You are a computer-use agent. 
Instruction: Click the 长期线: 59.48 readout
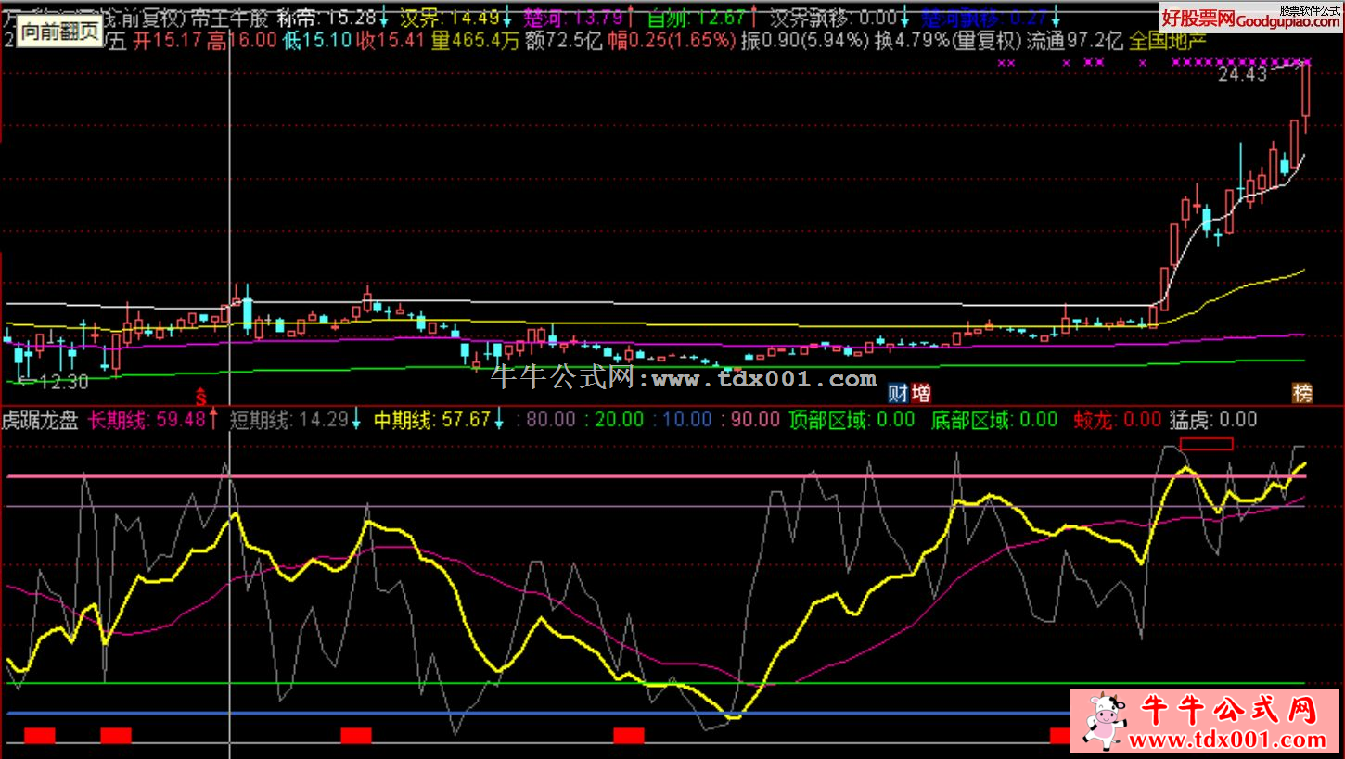click(x=147, y=420)
